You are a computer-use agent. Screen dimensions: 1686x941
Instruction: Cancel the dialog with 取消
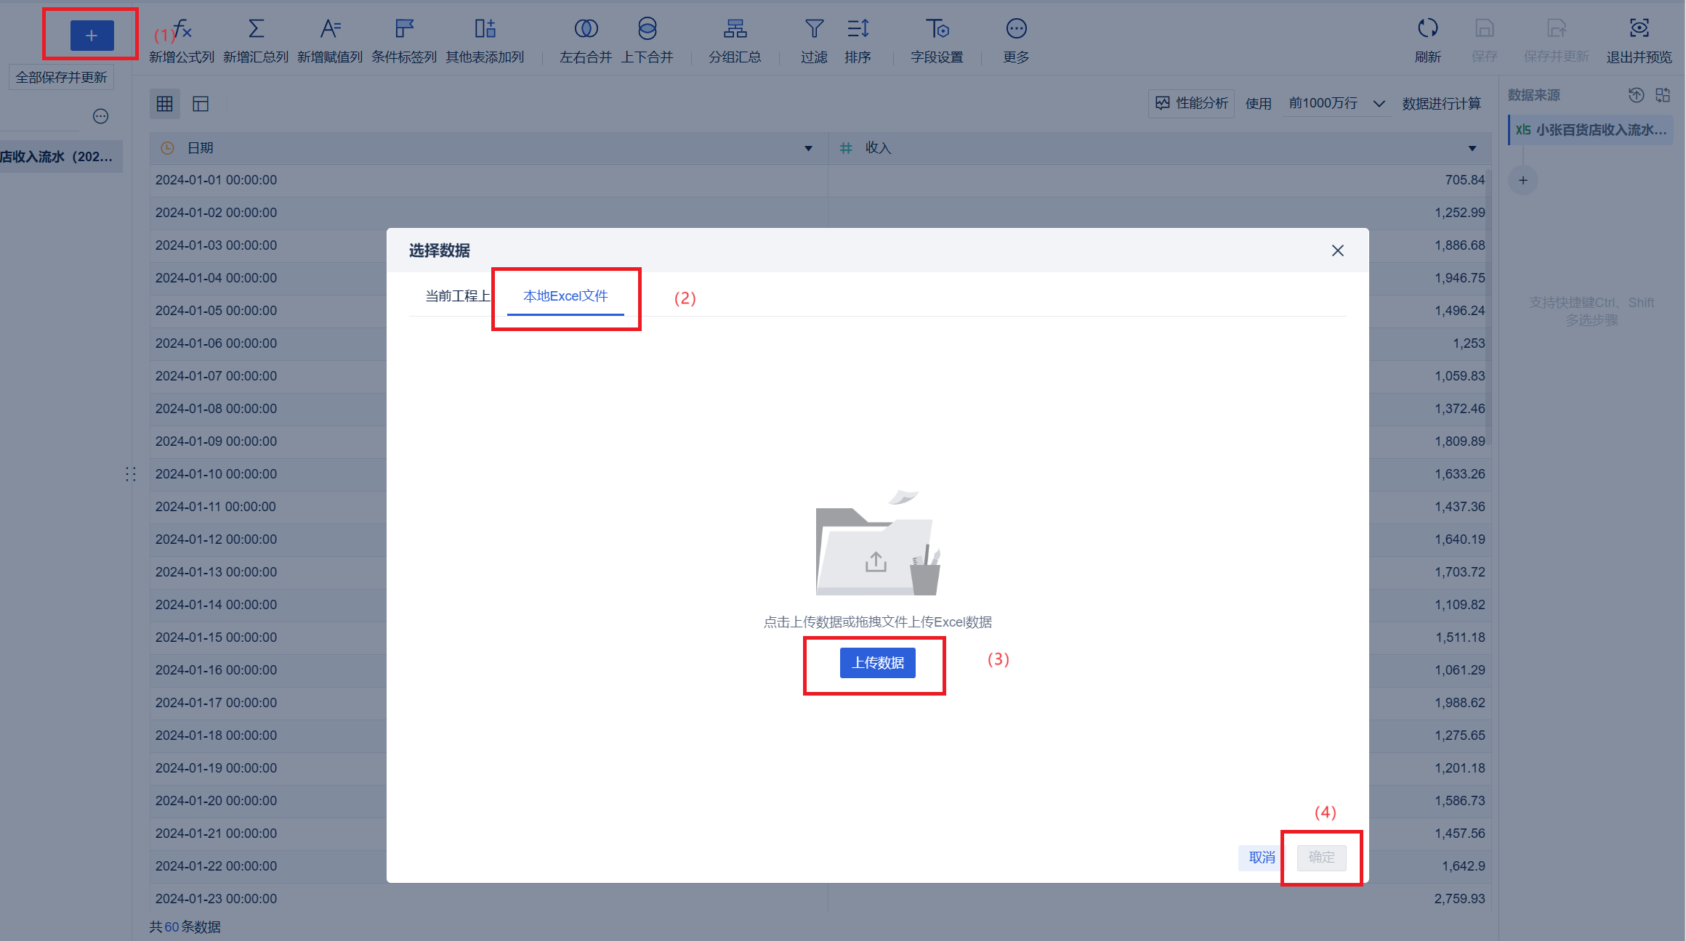tap(1262, 858)
